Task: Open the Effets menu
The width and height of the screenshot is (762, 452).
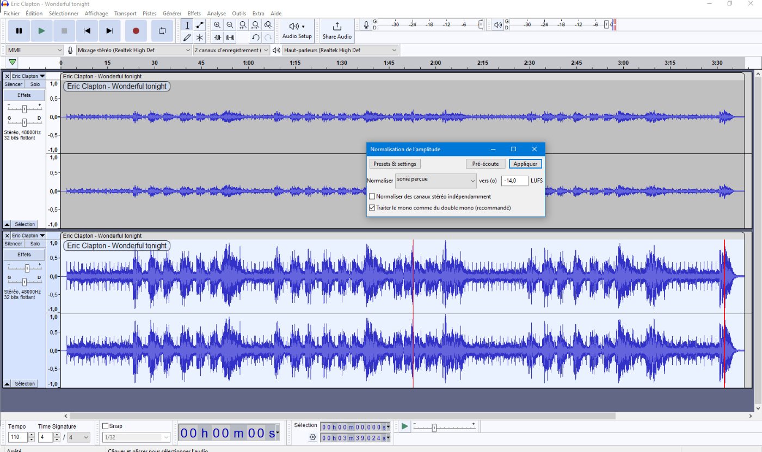Action: tap(194, 13)
